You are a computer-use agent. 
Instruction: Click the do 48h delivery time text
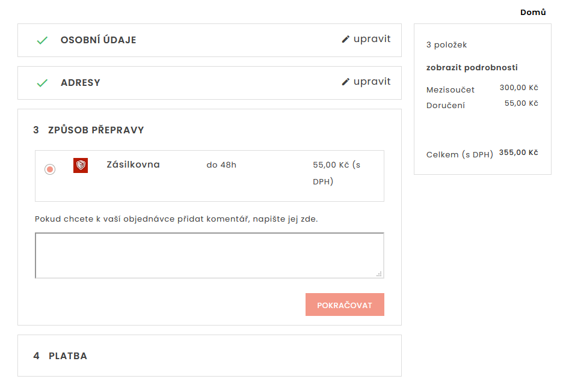(221, 165)
